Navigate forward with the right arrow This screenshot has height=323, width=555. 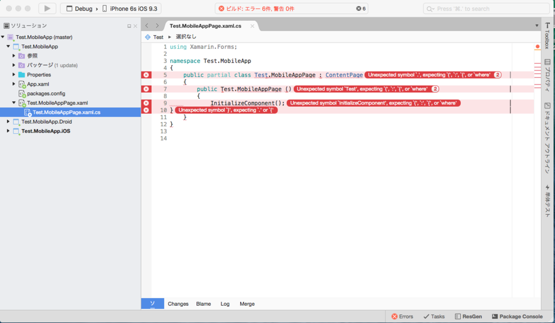click(157, 25)
